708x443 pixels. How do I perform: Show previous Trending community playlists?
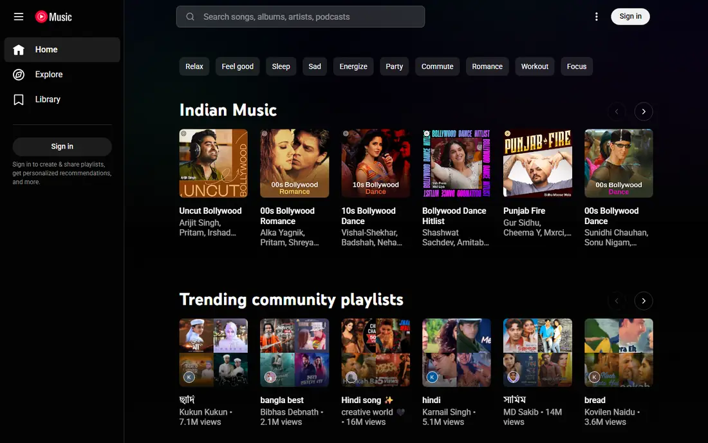617,301
